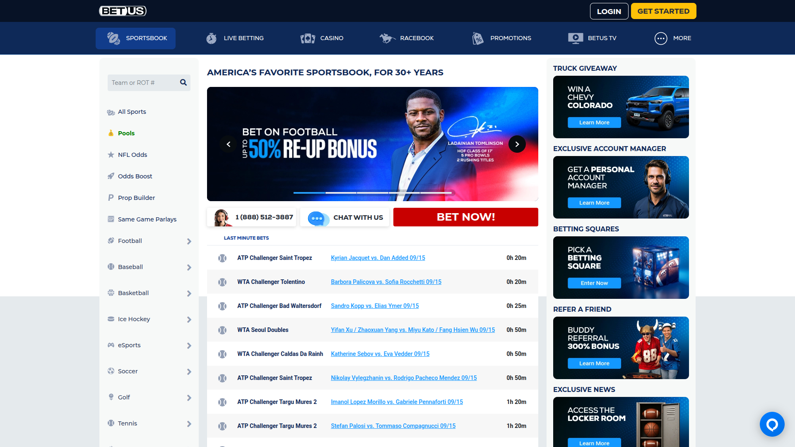Viewport: 795px width, 447px height.
Task: Select the Prop Builder icon
Action: tap(111, 197)
